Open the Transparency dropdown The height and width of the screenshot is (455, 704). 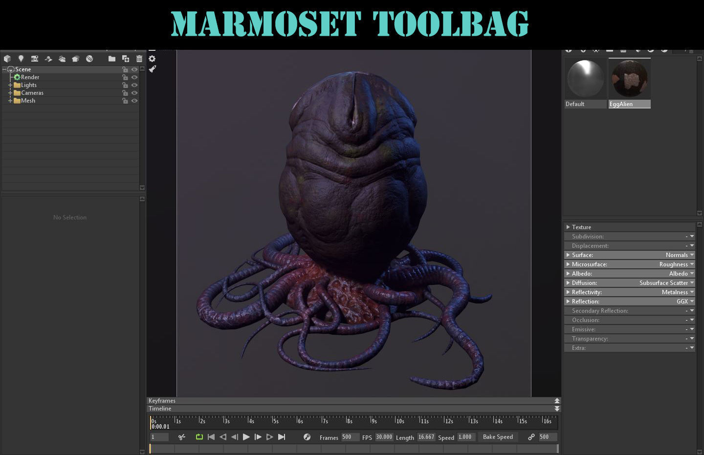pyautogui.click(x=692, y=339)
